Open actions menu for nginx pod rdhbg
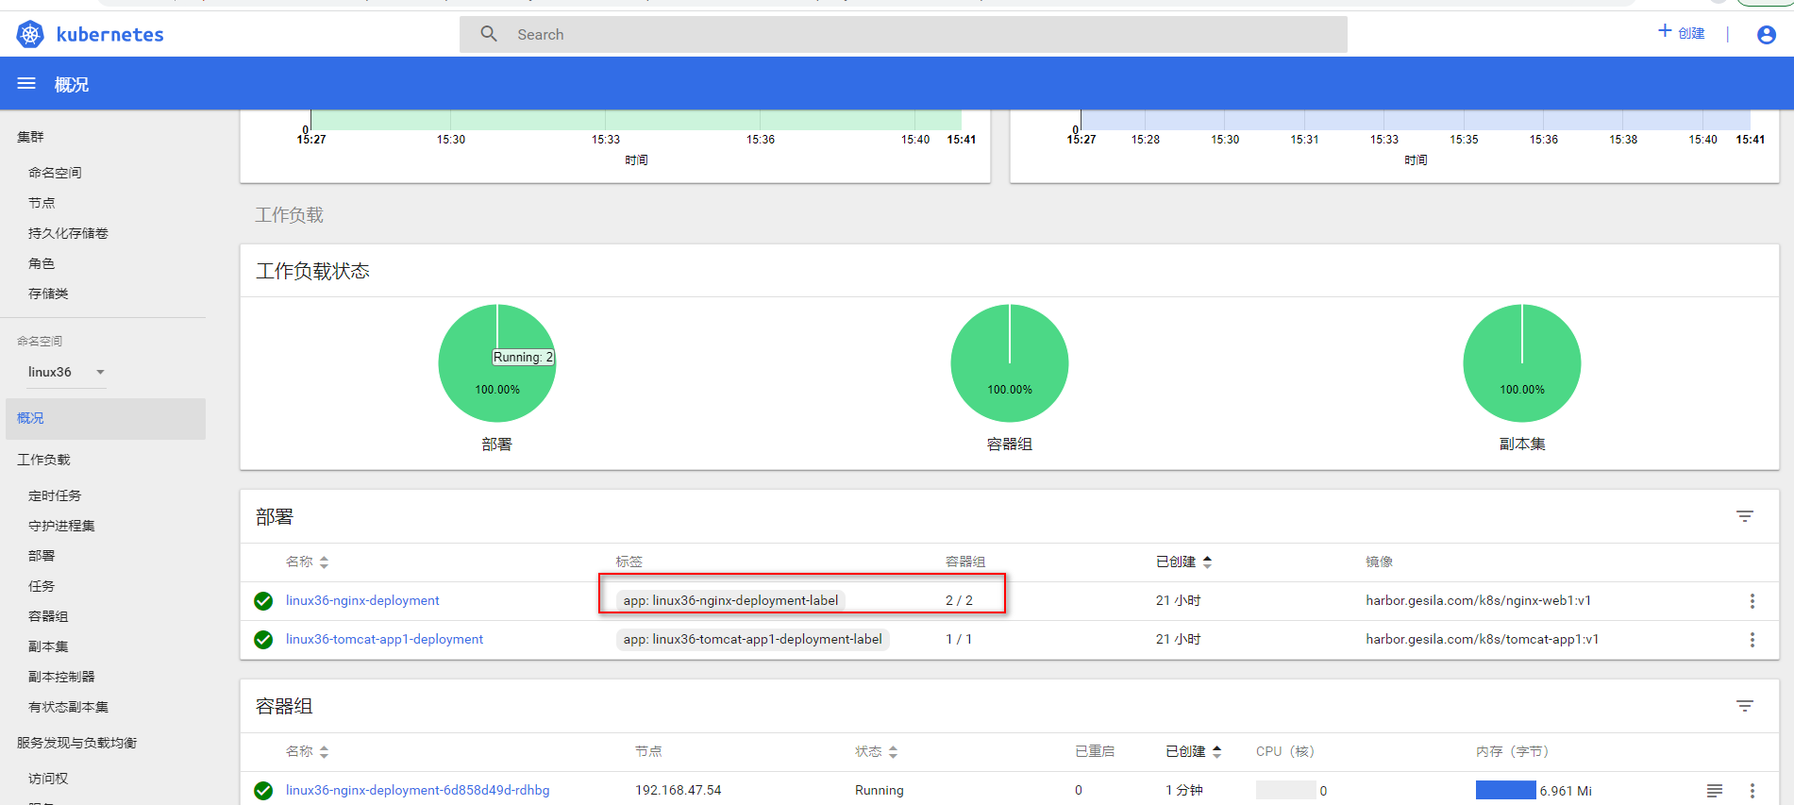This screenshot has height=805, width=1794. pos(1752,791)
